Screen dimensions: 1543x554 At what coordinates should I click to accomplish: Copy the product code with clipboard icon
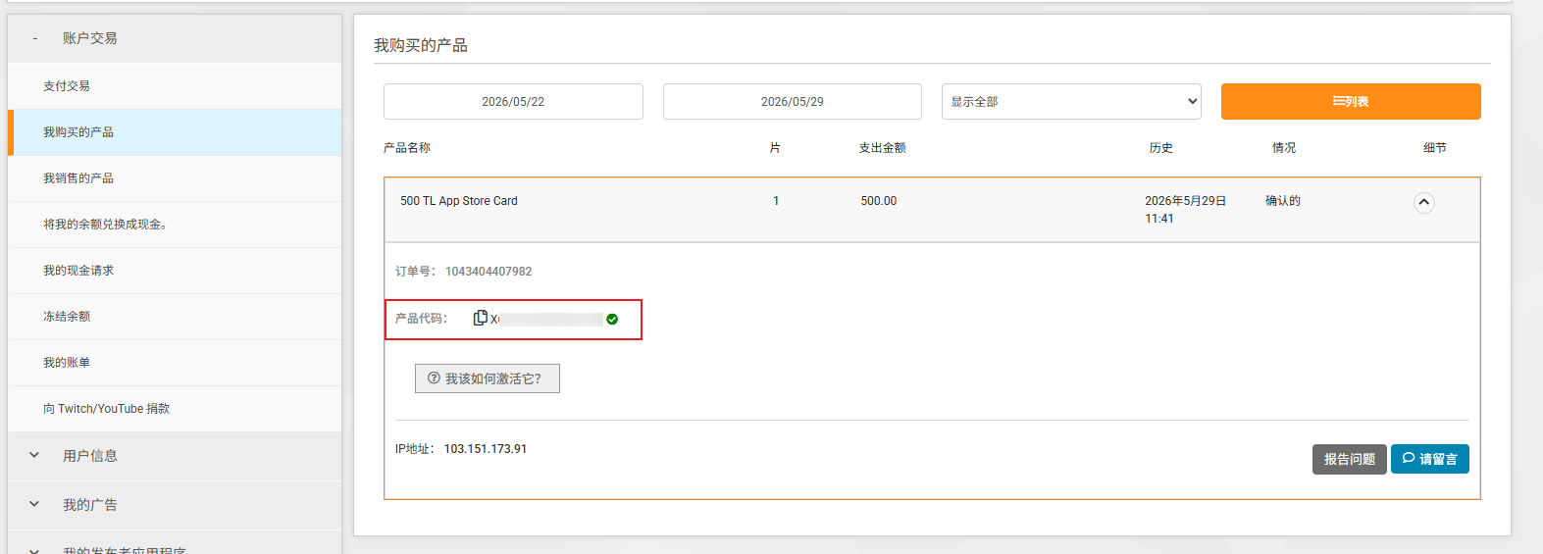pos(481,318)
